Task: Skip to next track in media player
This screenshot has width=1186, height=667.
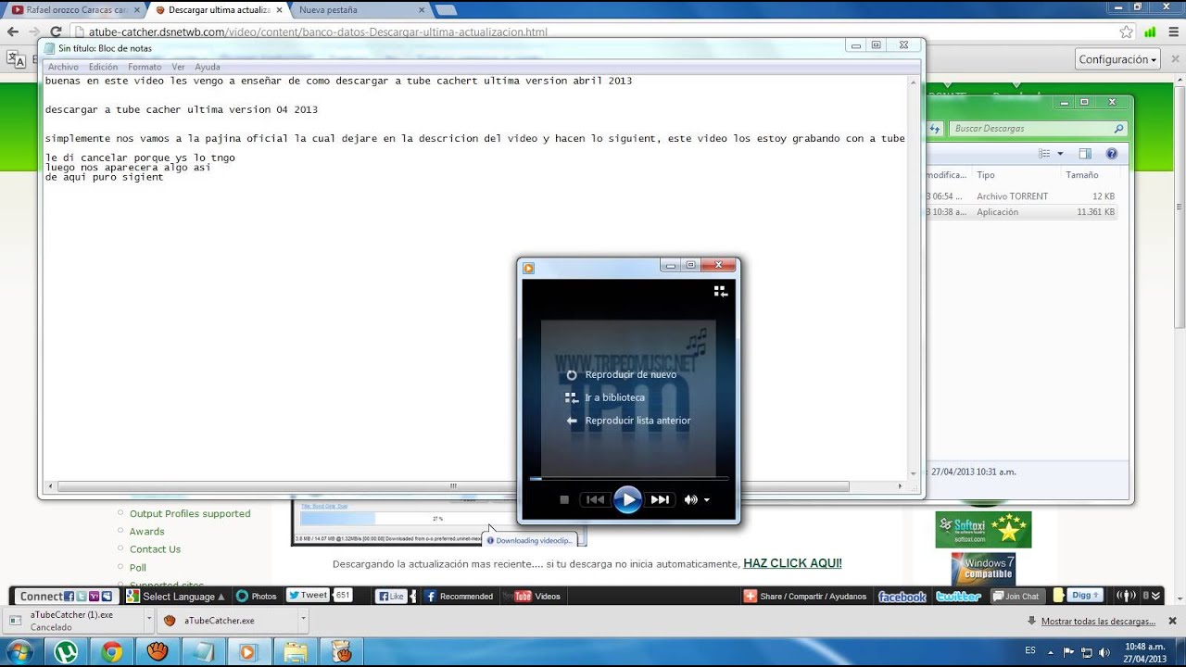Action: (660, 499)
